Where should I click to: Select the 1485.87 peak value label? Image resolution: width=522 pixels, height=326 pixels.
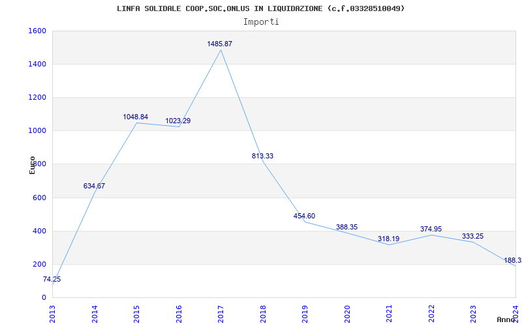[x=219, y=44]
